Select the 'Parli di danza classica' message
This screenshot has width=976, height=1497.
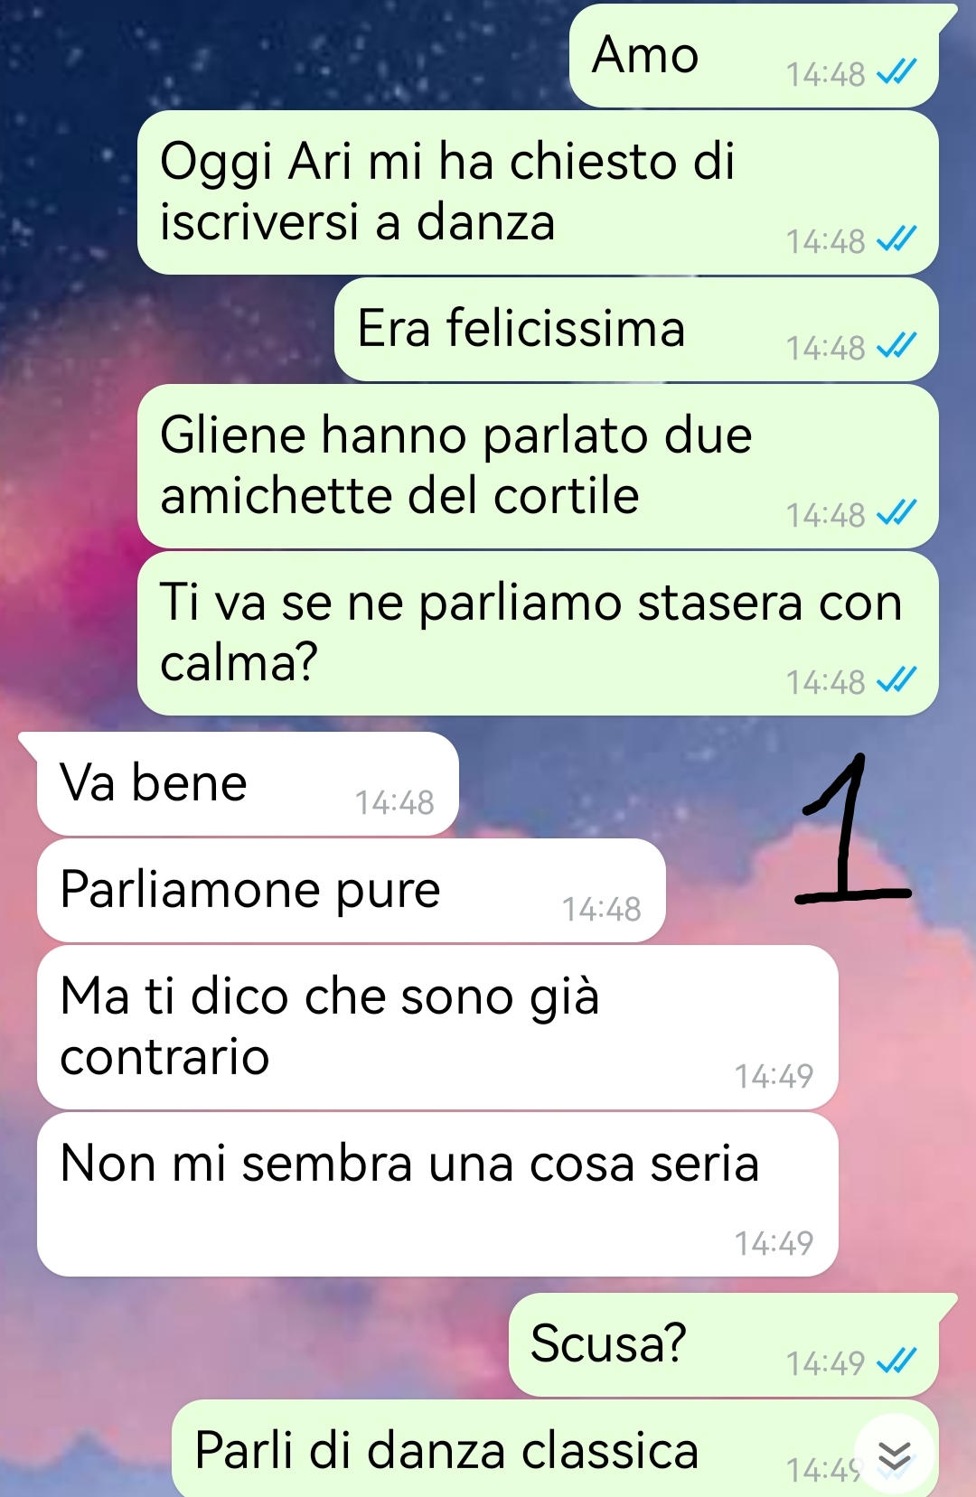tap(555, 1448)
